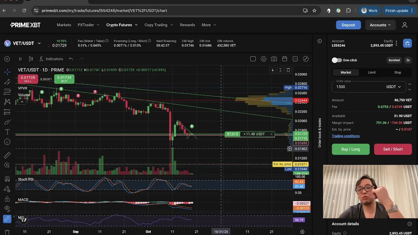Toggle magnet mode in drawing toolbar

[x=7, y=179]
